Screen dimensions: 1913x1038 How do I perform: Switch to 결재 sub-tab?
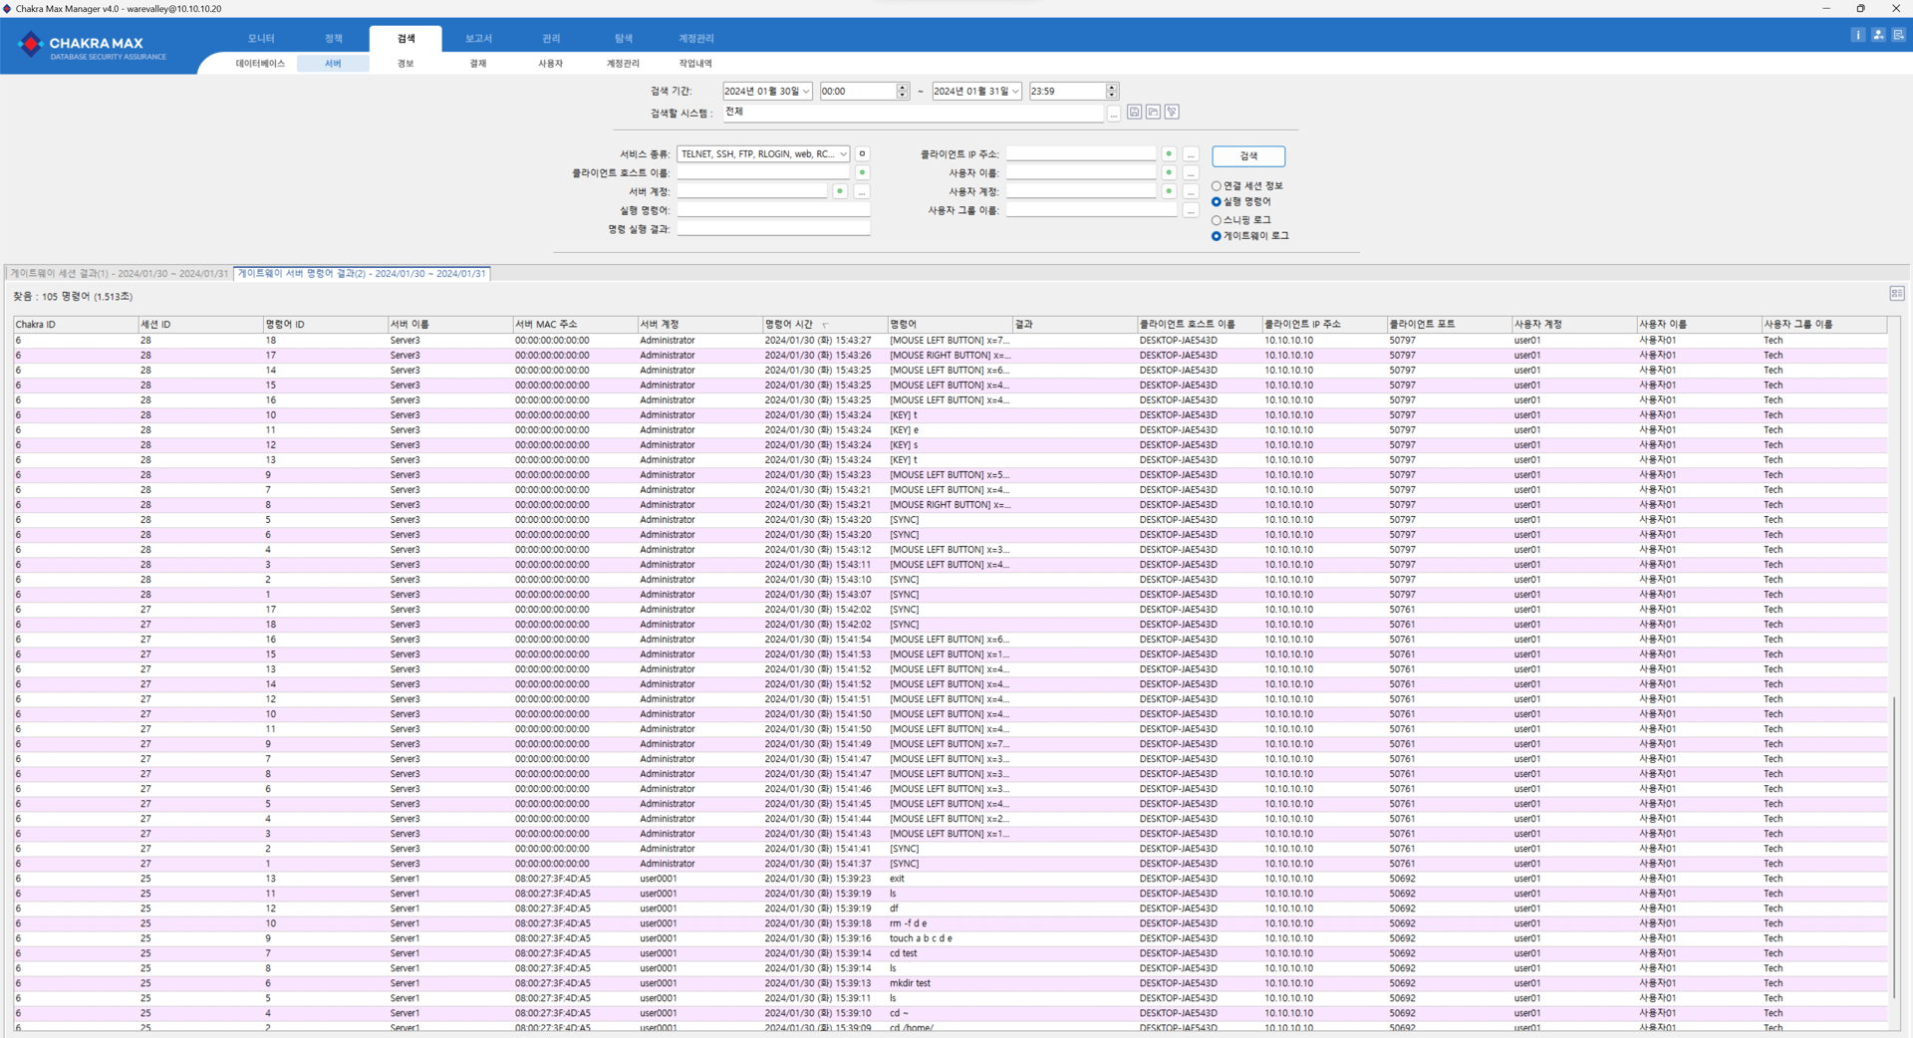[x=478, y=63]
